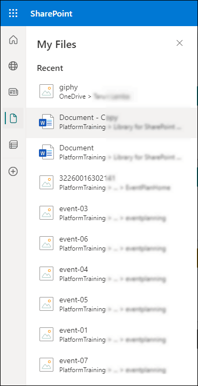
Task: Open PlatformTraining location under event-07
Action: 82,370
